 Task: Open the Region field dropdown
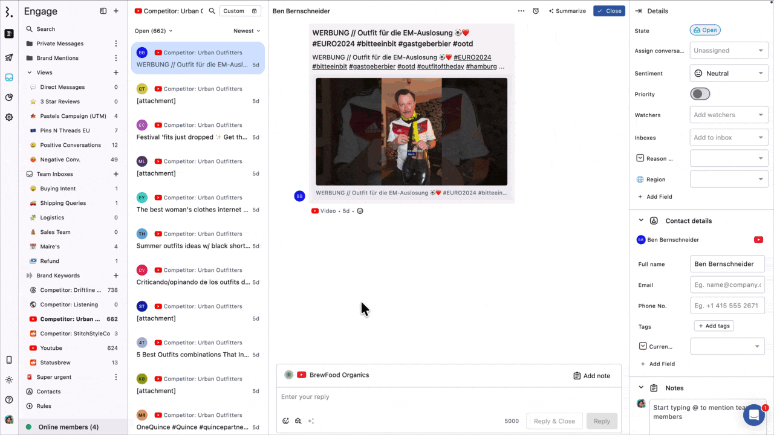coord(729,179)
